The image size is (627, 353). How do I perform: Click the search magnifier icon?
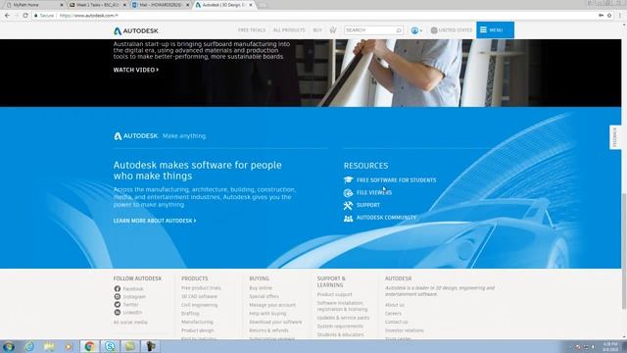[399, 30]
